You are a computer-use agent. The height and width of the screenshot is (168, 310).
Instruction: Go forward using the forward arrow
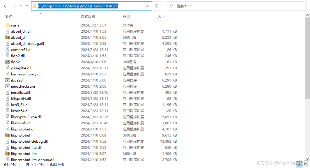14,6
